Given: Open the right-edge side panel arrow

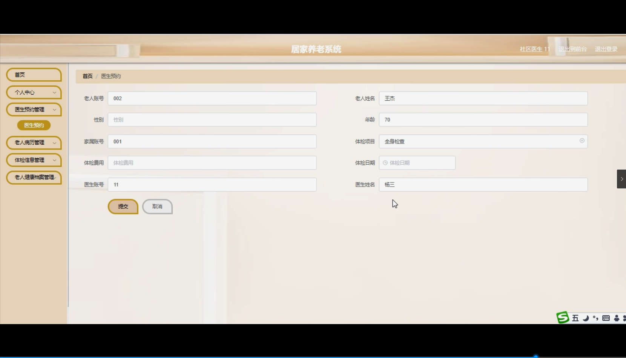Looking at the screenshot, I should point(621,179).
